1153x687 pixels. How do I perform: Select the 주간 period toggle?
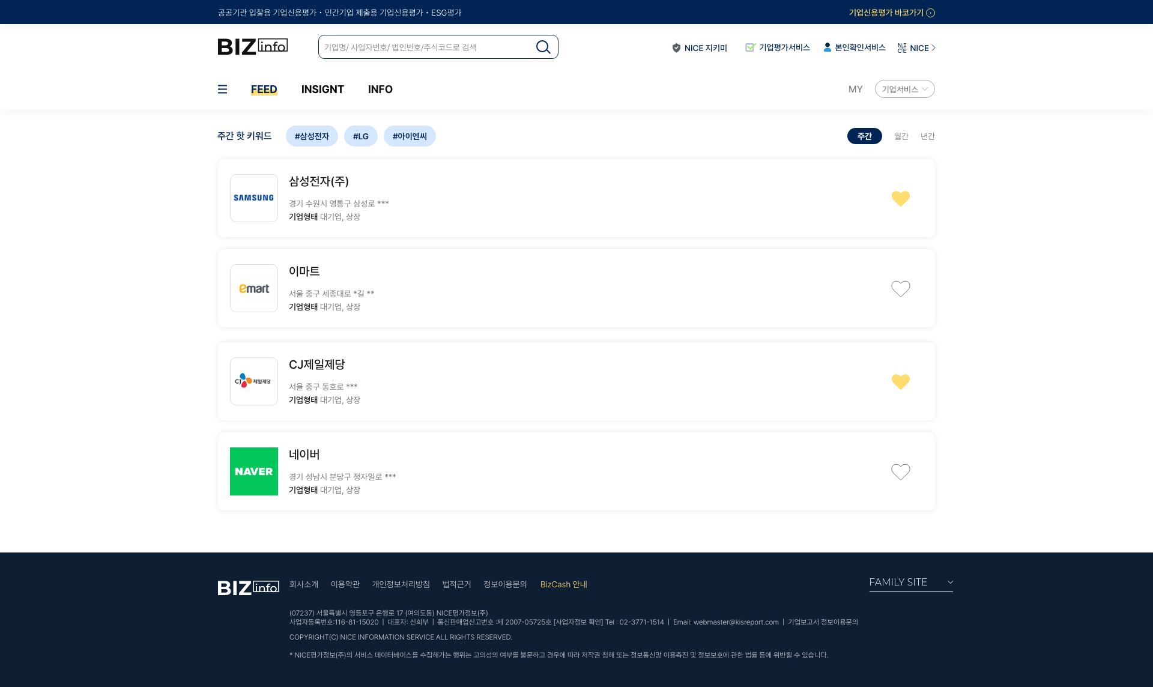tap(865, 136)
